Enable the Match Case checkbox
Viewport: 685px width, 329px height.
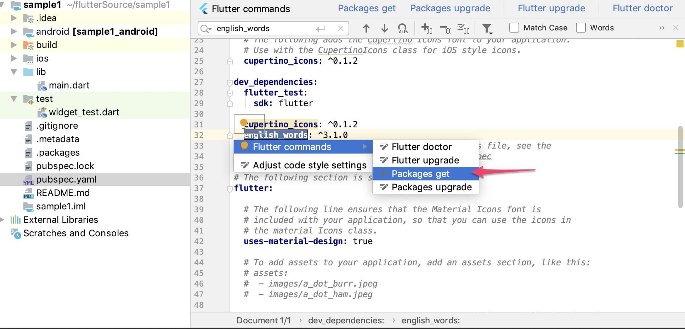(x=514, y=28)
